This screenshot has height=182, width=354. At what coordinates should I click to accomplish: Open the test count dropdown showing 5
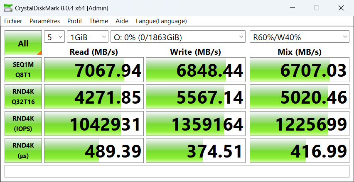pyautogui.click(x=54, y=37)
